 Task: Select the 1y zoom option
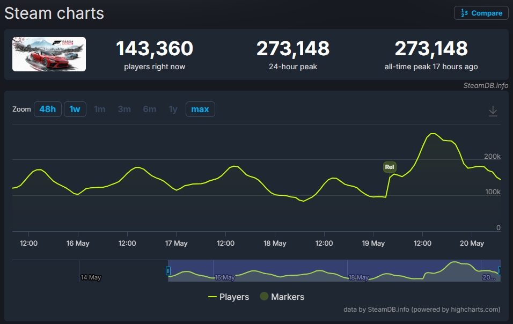tap(173, 109)
